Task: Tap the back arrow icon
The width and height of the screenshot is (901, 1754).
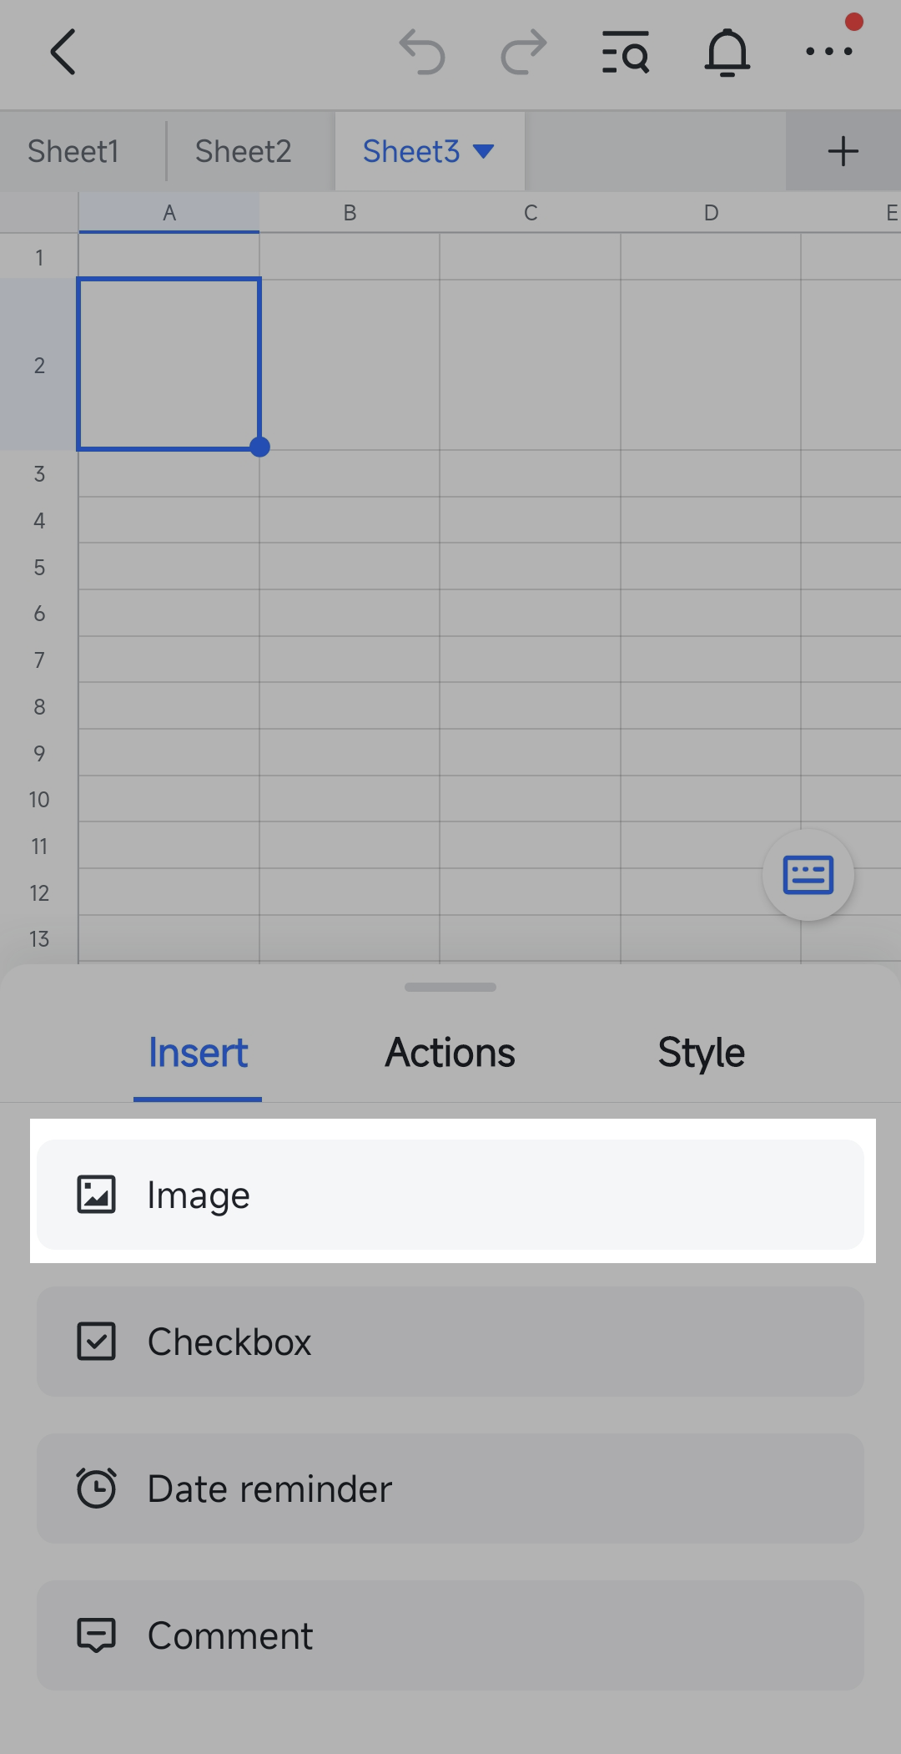Action: click(x=63, y=52)
